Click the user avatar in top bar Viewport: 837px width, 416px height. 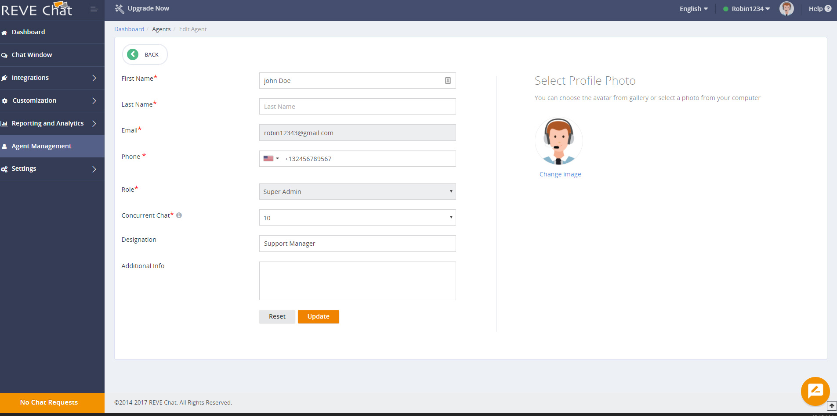pos(786,8)
